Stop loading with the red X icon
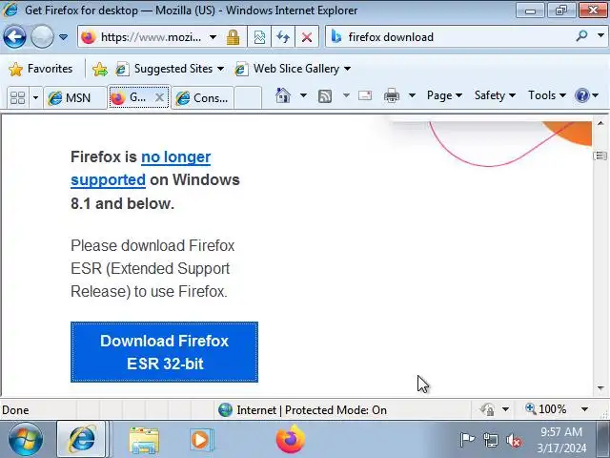The image size is (610, 458). click(307, 37)
